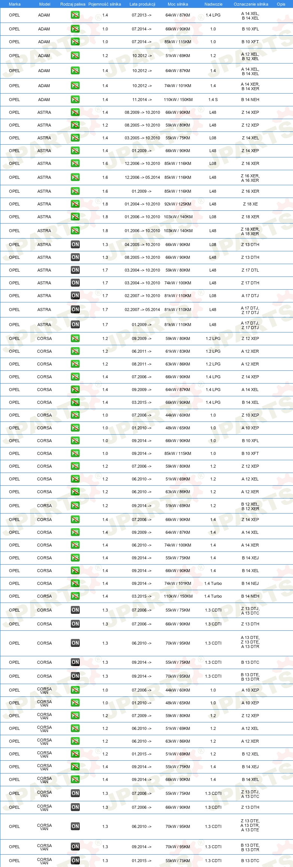Click the production years '01.2004 -> 10.2010'

point(142,204)
